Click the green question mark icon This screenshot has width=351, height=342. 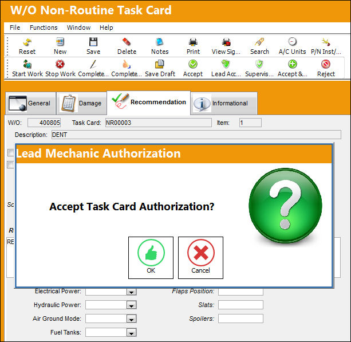[x=285, y=206]
